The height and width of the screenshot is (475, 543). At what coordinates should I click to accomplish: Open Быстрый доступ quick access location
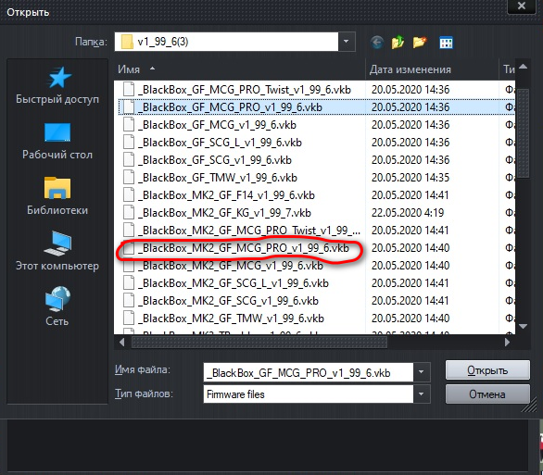pos(57,85)
